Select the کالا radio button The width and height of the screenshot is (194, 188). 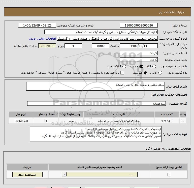point(154,66)
